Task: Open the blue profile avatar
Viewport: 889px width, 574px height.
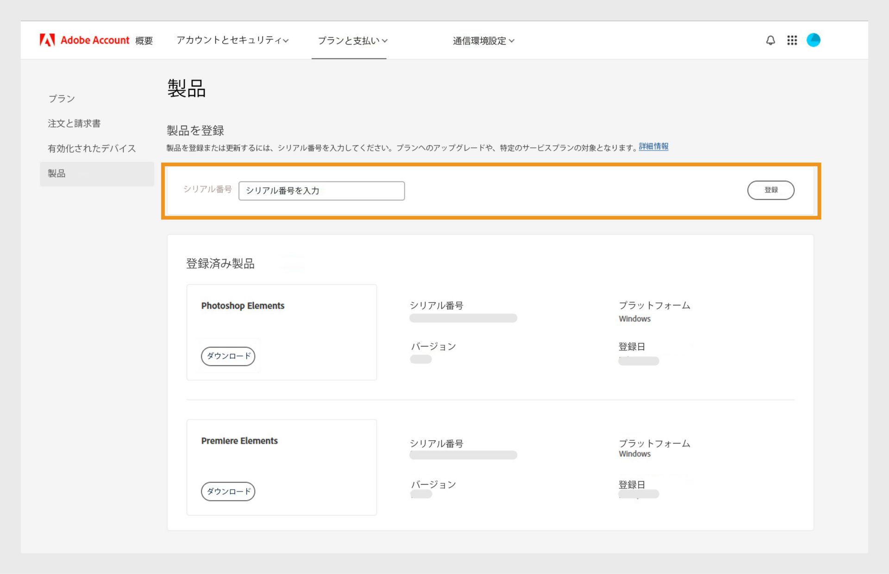Action: (814, 40)
